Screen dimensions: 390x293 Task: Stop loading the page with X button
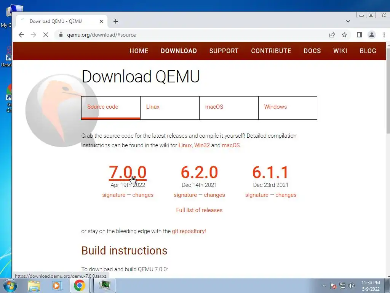pos(46,35)
